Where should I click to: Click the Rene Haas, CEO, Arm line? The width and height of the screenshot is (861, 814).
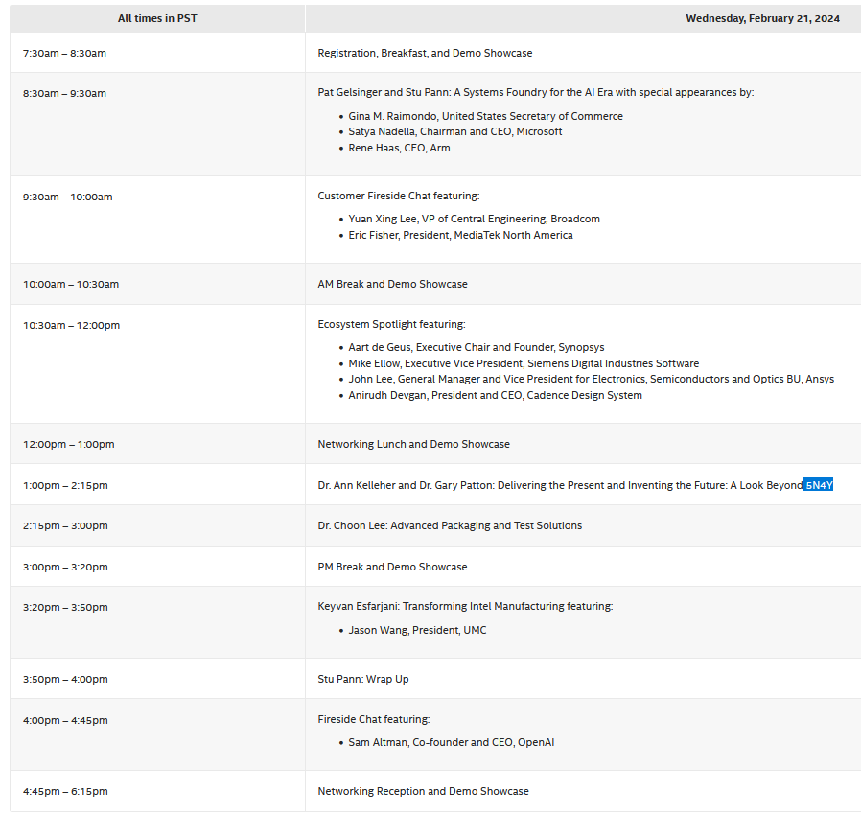(x=399, y=148)
